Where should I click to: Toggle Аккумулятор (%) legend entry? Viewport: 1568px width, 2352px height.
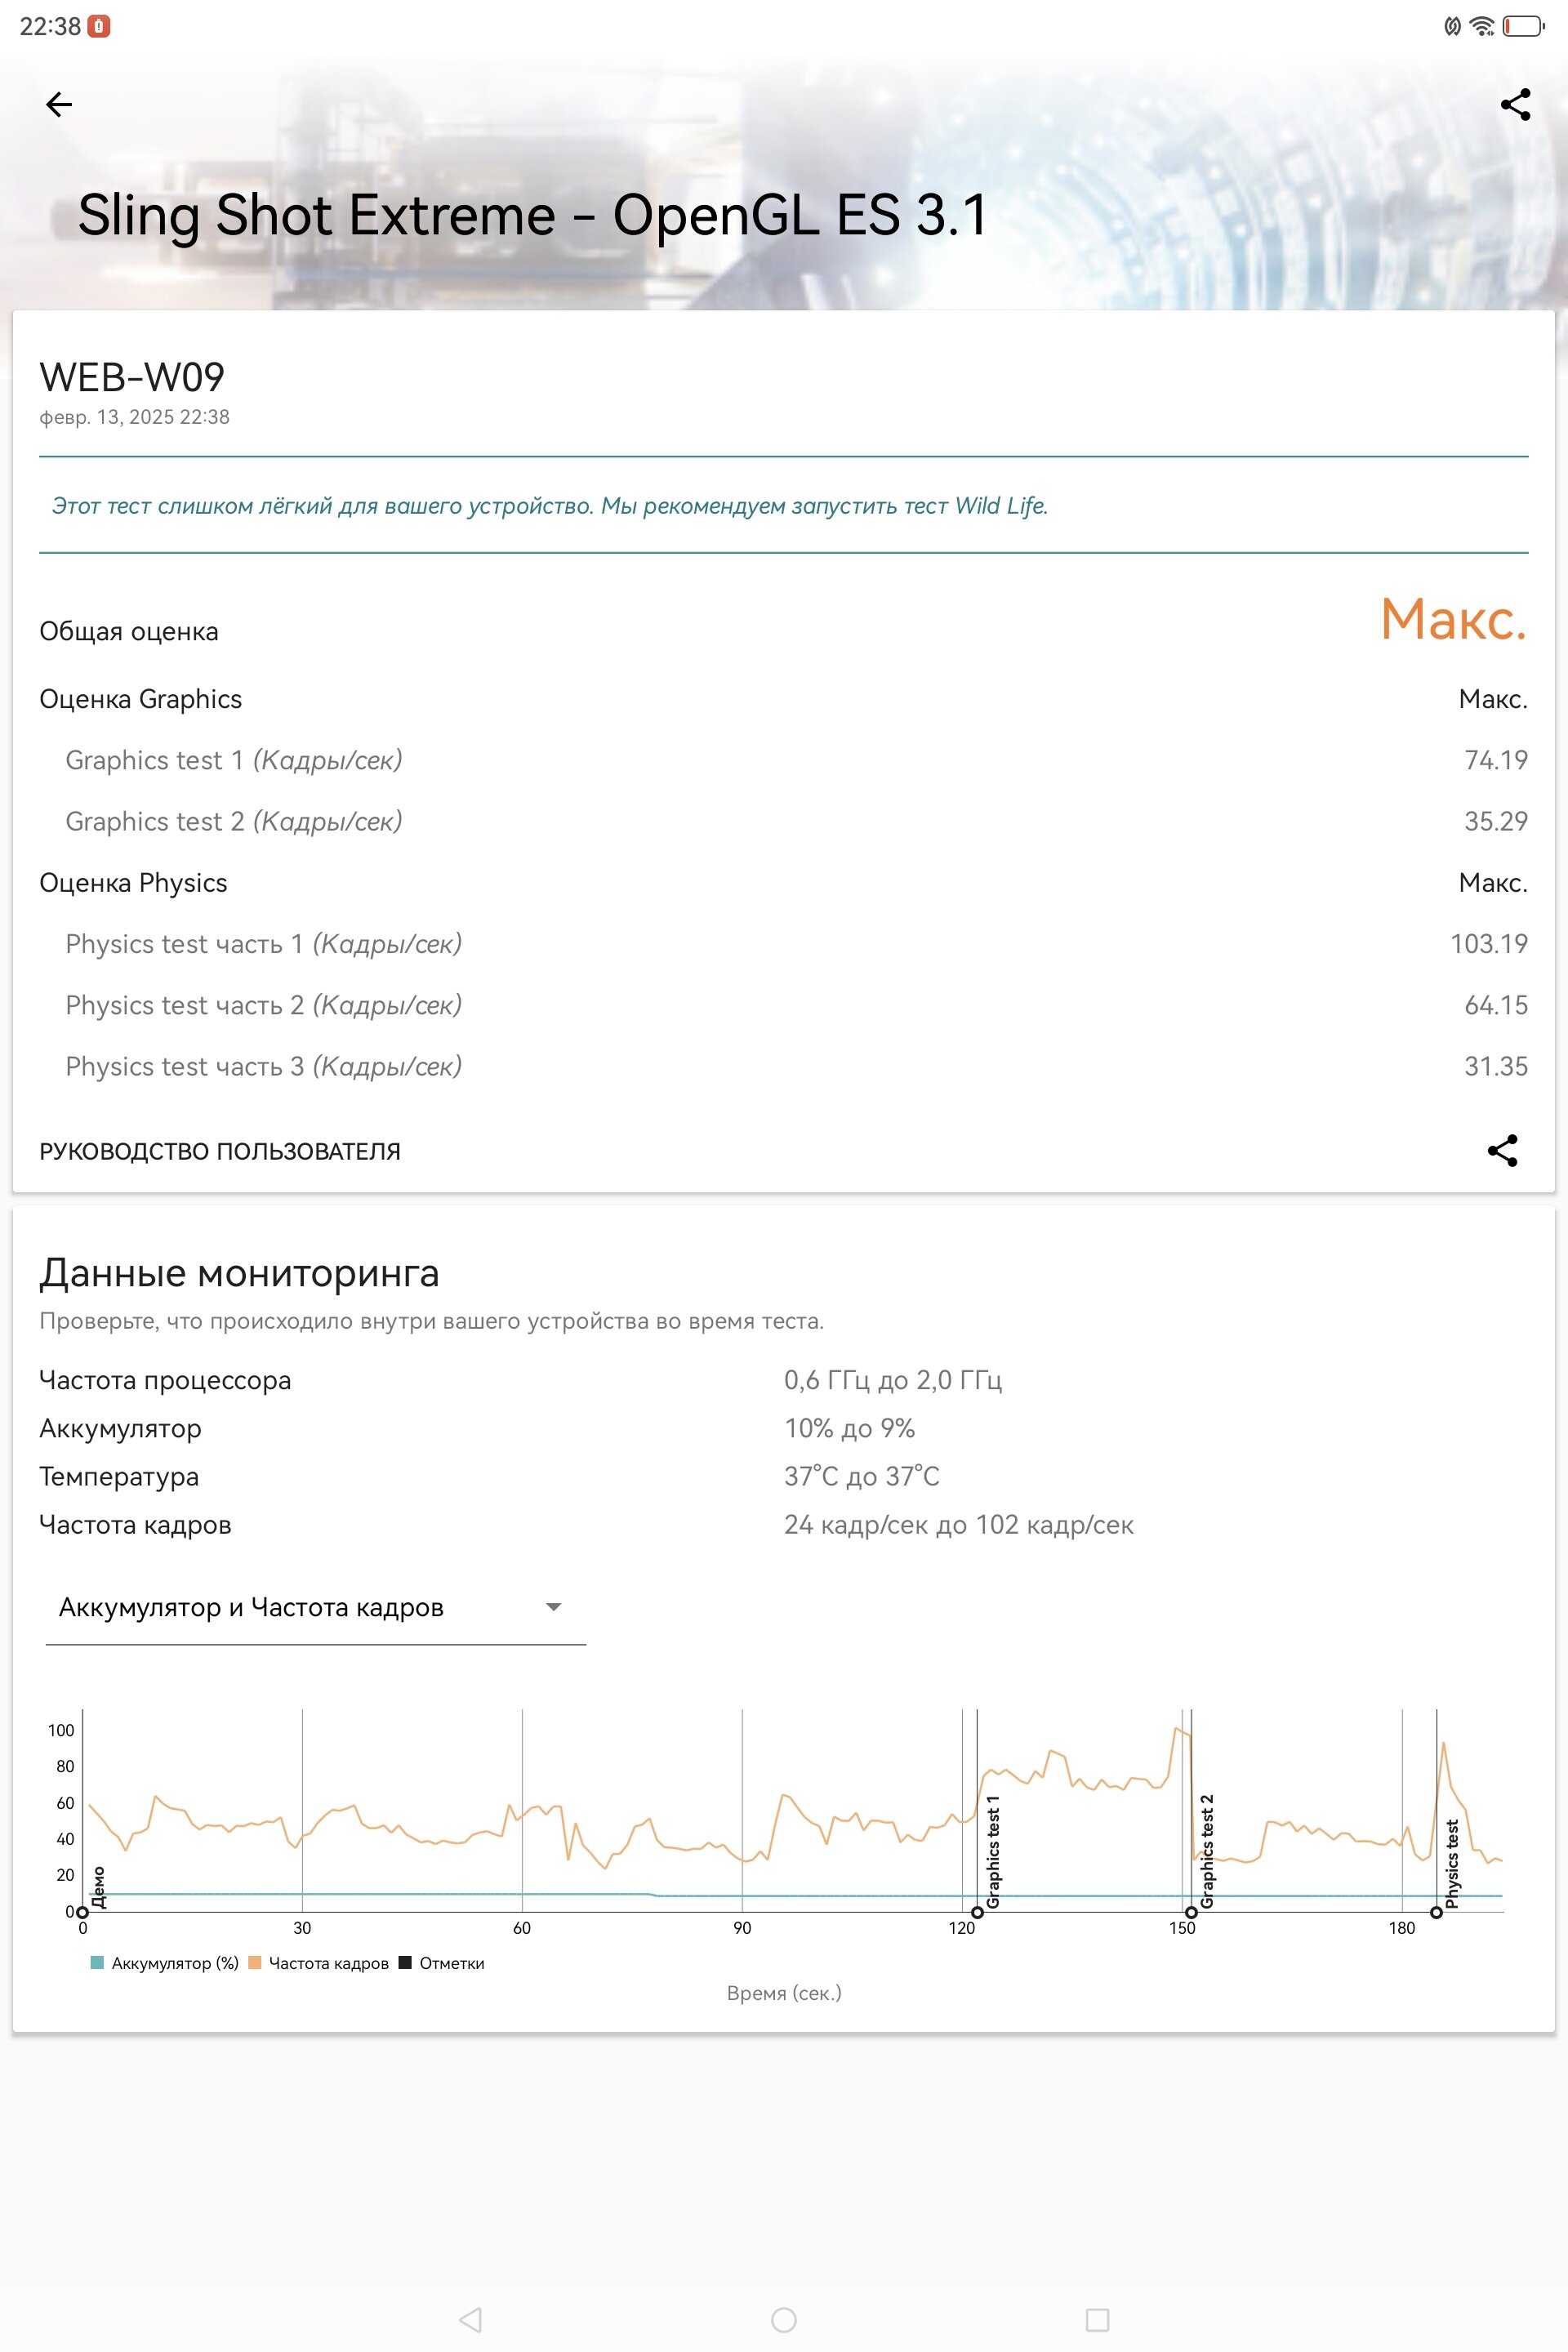164,1963
